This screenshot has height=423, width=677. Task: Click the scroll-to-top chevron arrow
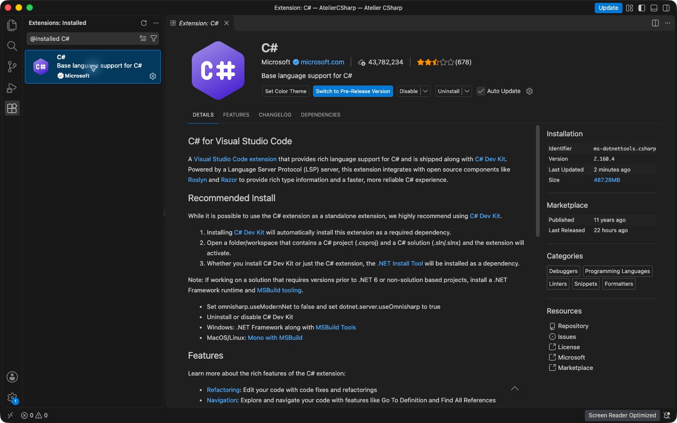click(515, 389)
